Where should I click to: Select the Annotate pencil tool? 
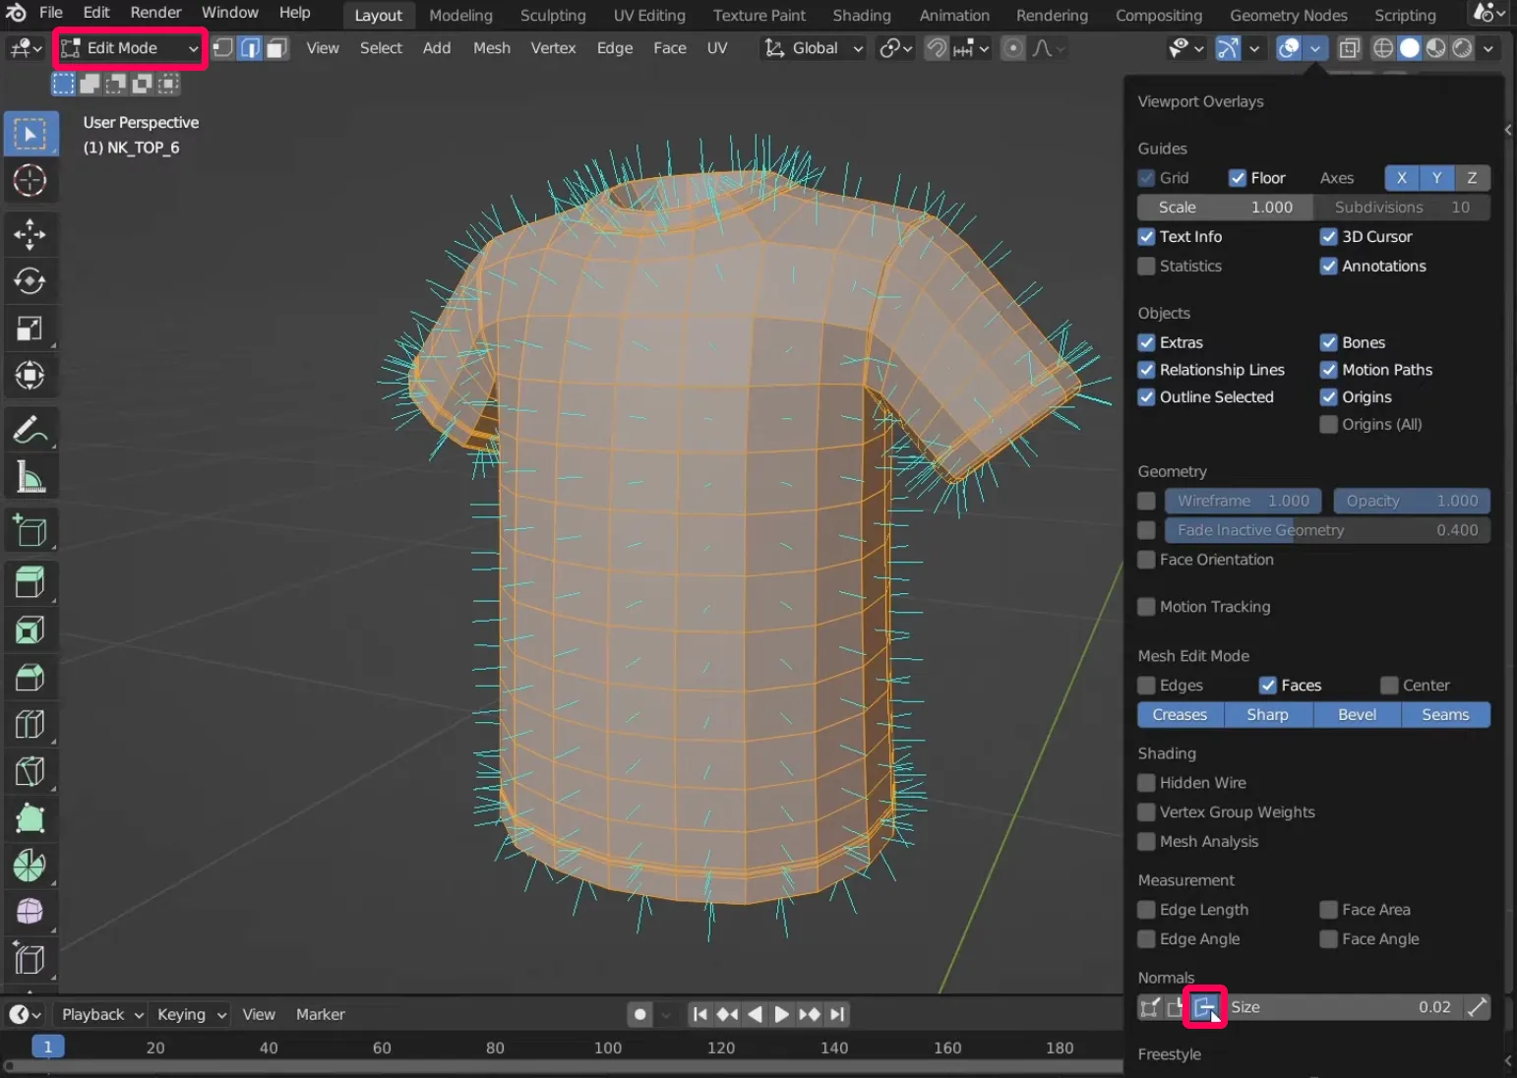pyautogui.click(x=30, y=430)
